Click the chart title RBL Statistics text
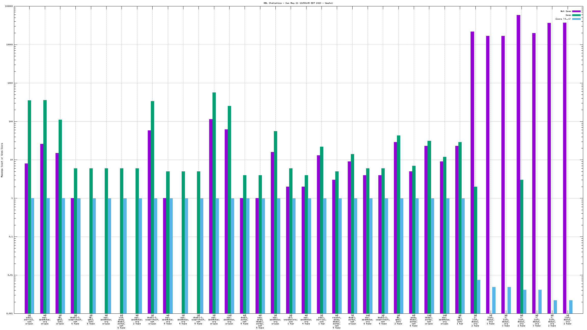Viewport: 587px width, 330px height. 298,3
